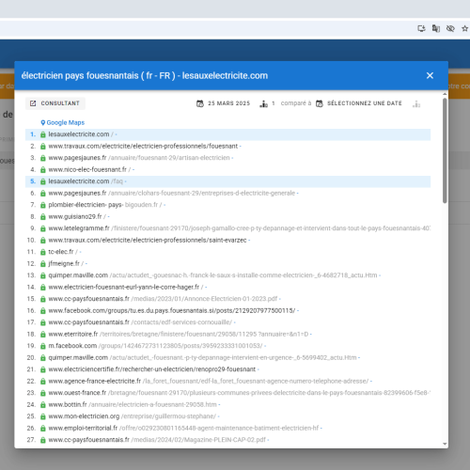Click install app icon in address bar

(421, 28)
